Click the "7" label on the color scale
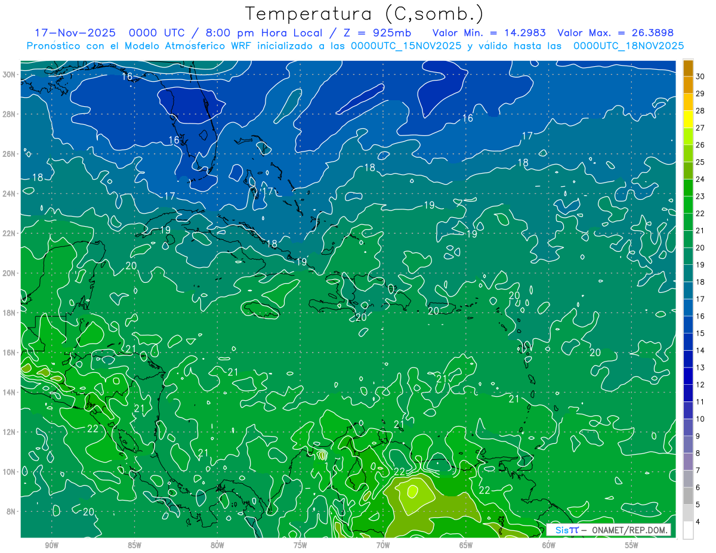Image resolution: width=716 pixels, height=553 pixels. pyautogui.click(x=698, y=470)
